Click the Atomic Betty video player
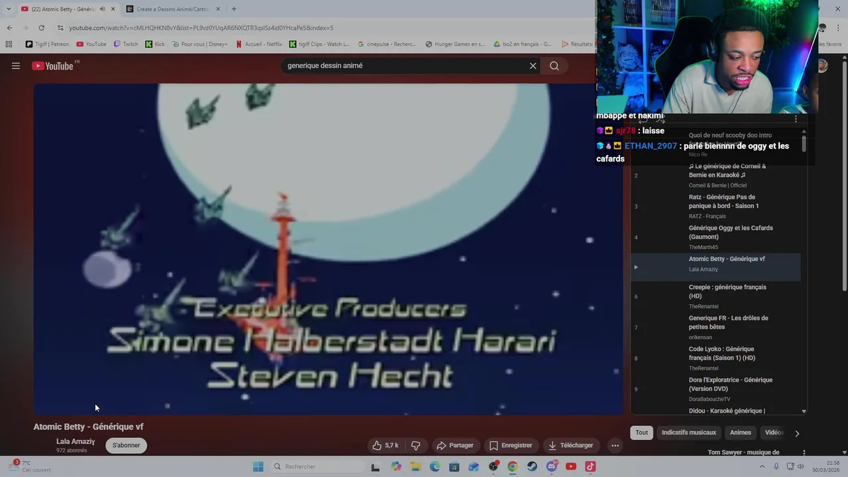Screen dimensions: 848x477 (329, 249)
